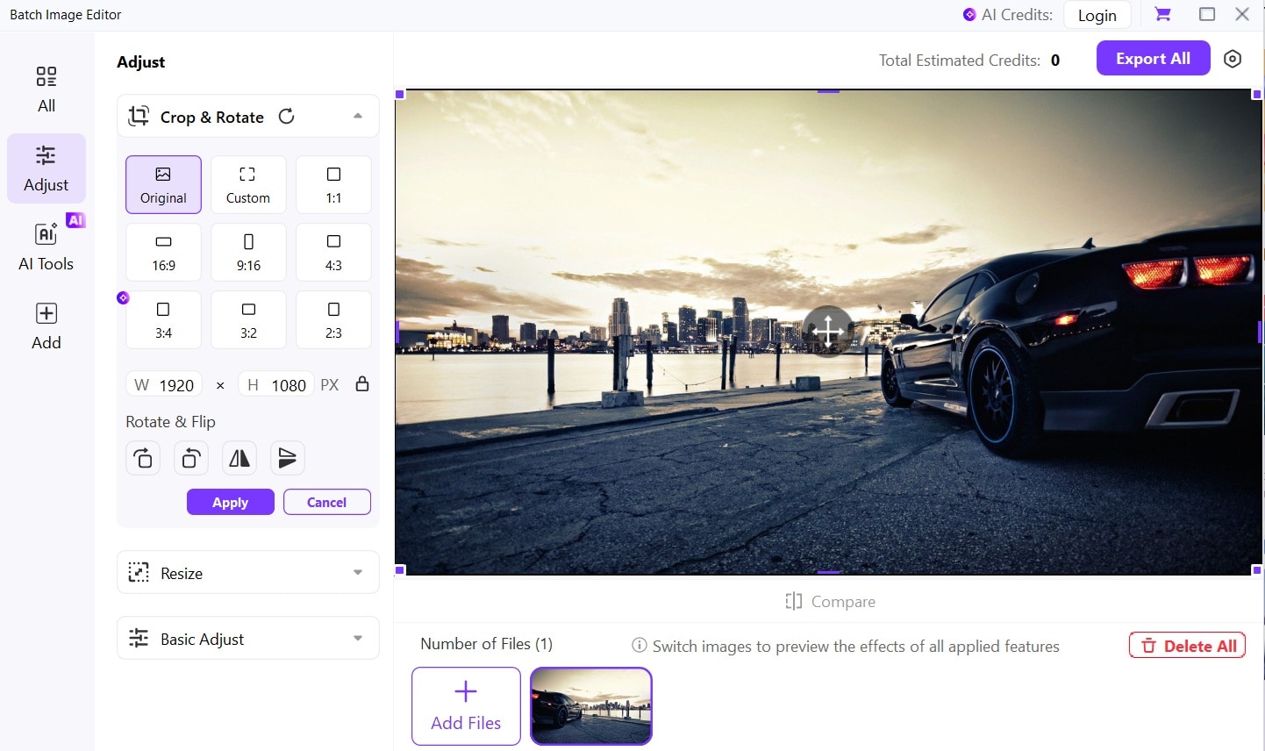This screenshot has width=1265, height=751.
Task: Select the 3:4 crop ratio
Action: click(163, 319)
